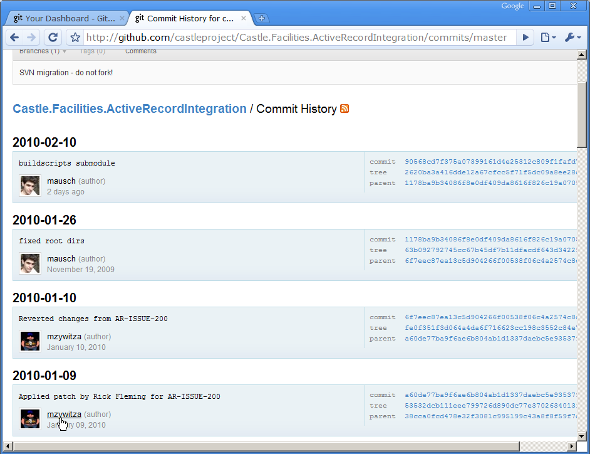Image resolution: width=590 pixels, height=454 pixels.
Task: Open a new tab with plus button
Action: point(262,18)
